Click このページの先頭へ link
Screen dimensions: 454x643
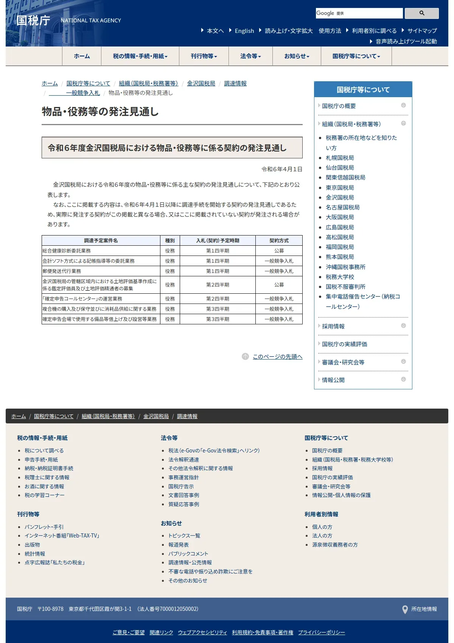(278, 356)
